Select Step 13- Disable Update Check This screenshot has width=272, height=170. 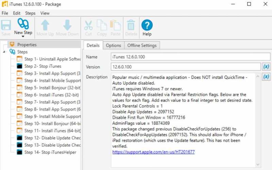coord(52,145)
